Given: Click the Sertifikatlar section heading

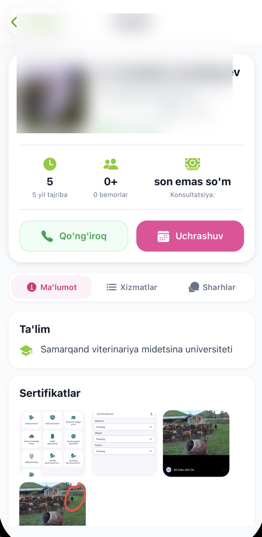Looking at the screenshot, I should [x=50, y=393].
